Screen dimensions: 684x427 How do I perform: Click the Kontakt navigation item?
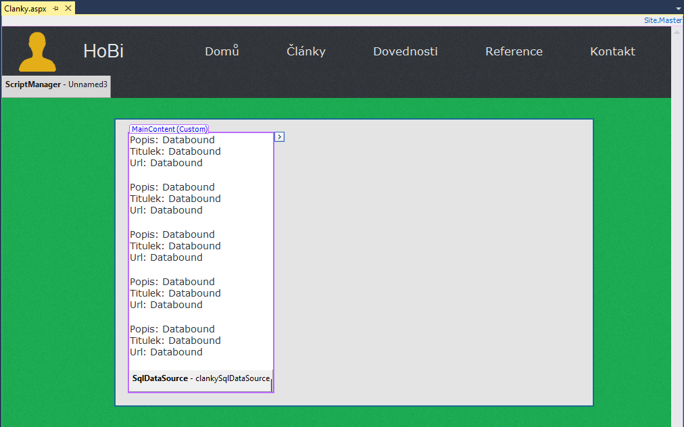coord(612,51)
